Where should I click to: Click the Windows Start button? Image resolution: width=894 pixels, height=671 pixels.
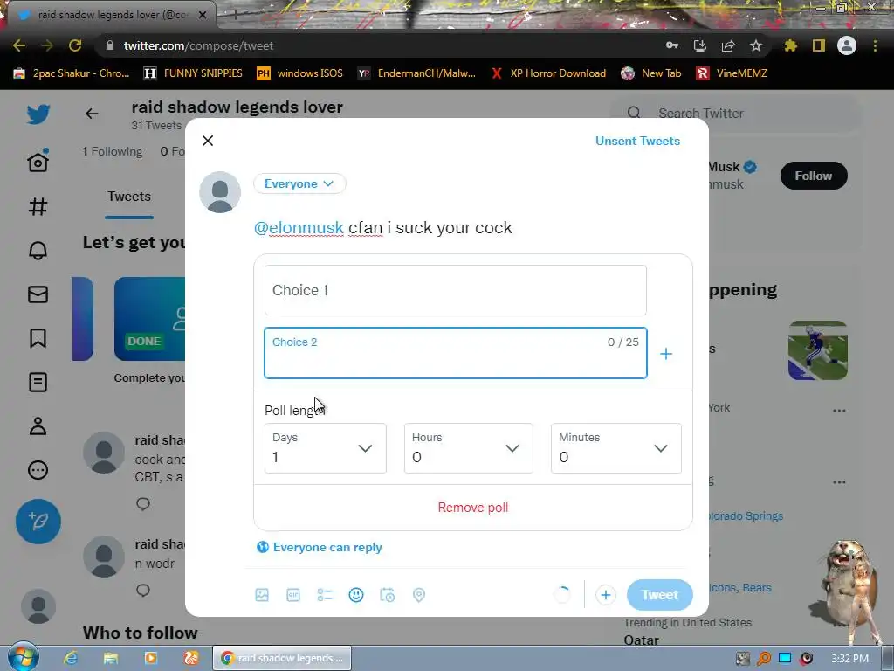click(x=22, y=656)
